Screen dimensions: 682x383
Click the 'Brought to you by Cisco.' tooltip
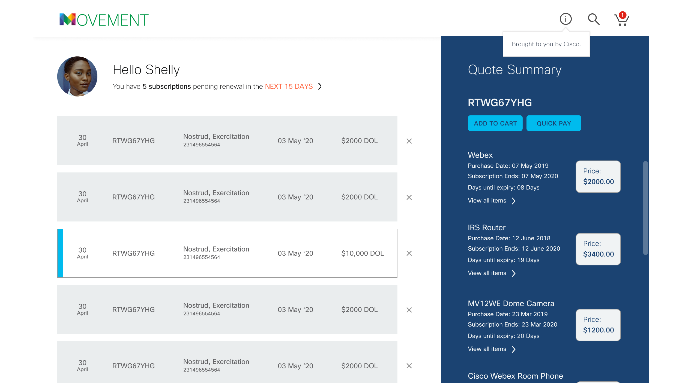pyautogui.click(x=546, y=44)
